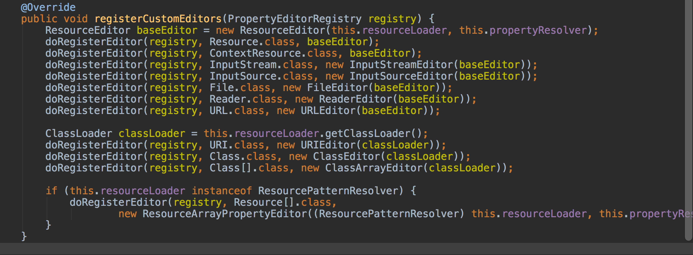Click the closing brace of the if block
This screenshot has width=693, height=255.
pyautogui.click(x=48, y=225)
